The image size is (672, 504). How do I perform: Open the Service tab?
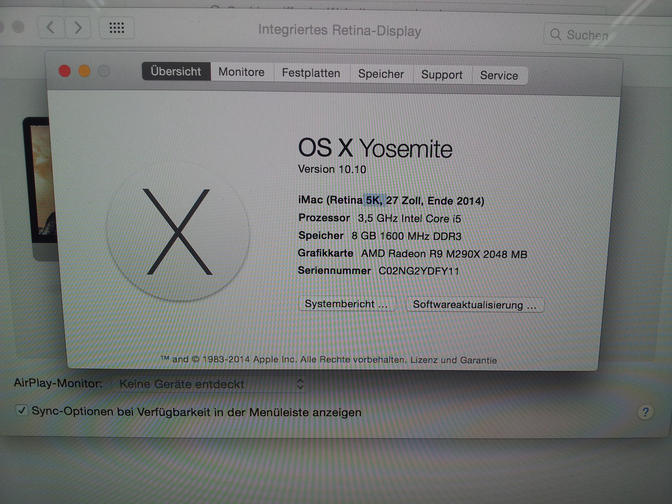point(499,76)
